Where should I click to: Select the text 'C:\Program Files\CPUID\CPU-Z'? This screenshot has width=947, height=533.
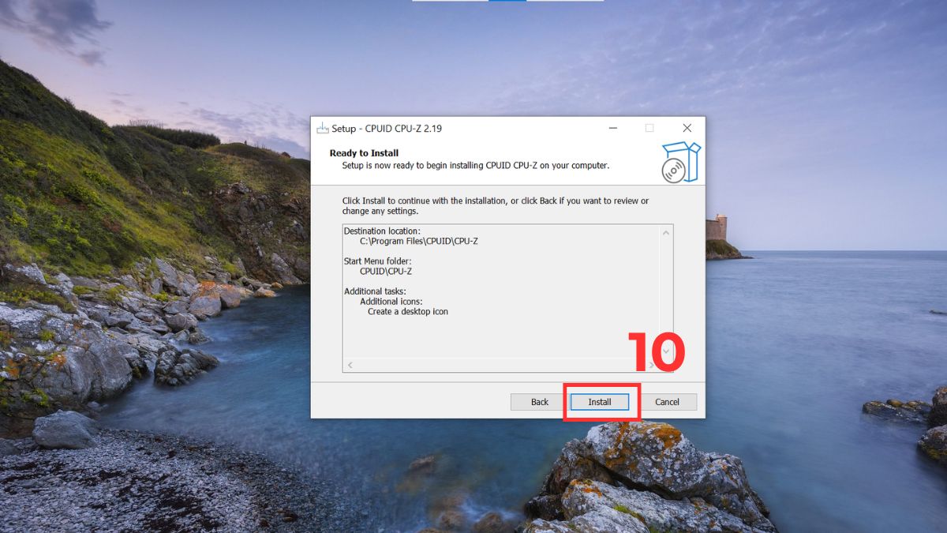[x=418, y=241]
